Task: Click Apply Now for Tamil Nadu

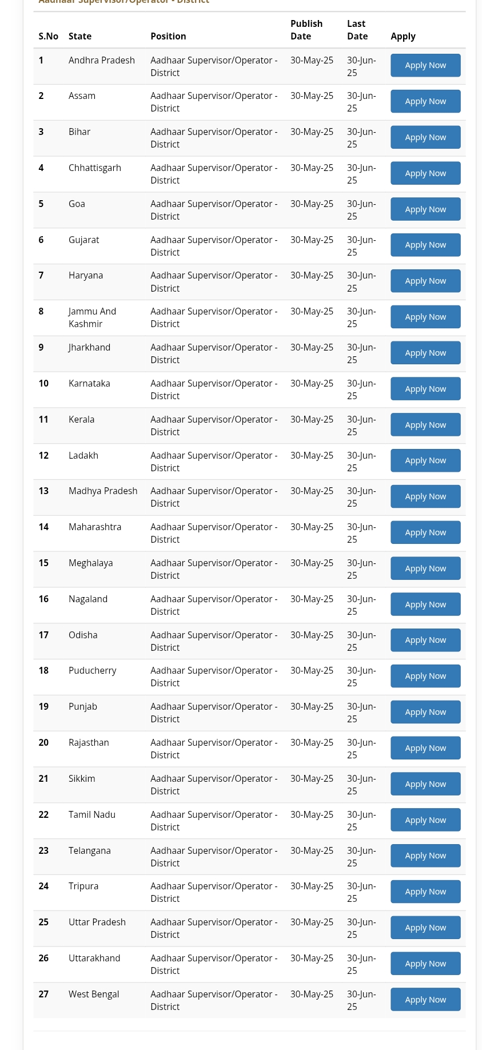Action: (425, 820)
